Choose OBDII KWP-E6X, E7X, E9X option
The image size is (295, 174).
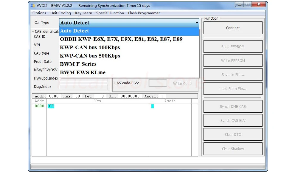[x=129, y=39]
